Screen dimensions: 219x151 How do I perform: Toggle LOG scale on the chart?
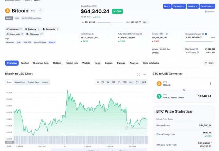144,82
